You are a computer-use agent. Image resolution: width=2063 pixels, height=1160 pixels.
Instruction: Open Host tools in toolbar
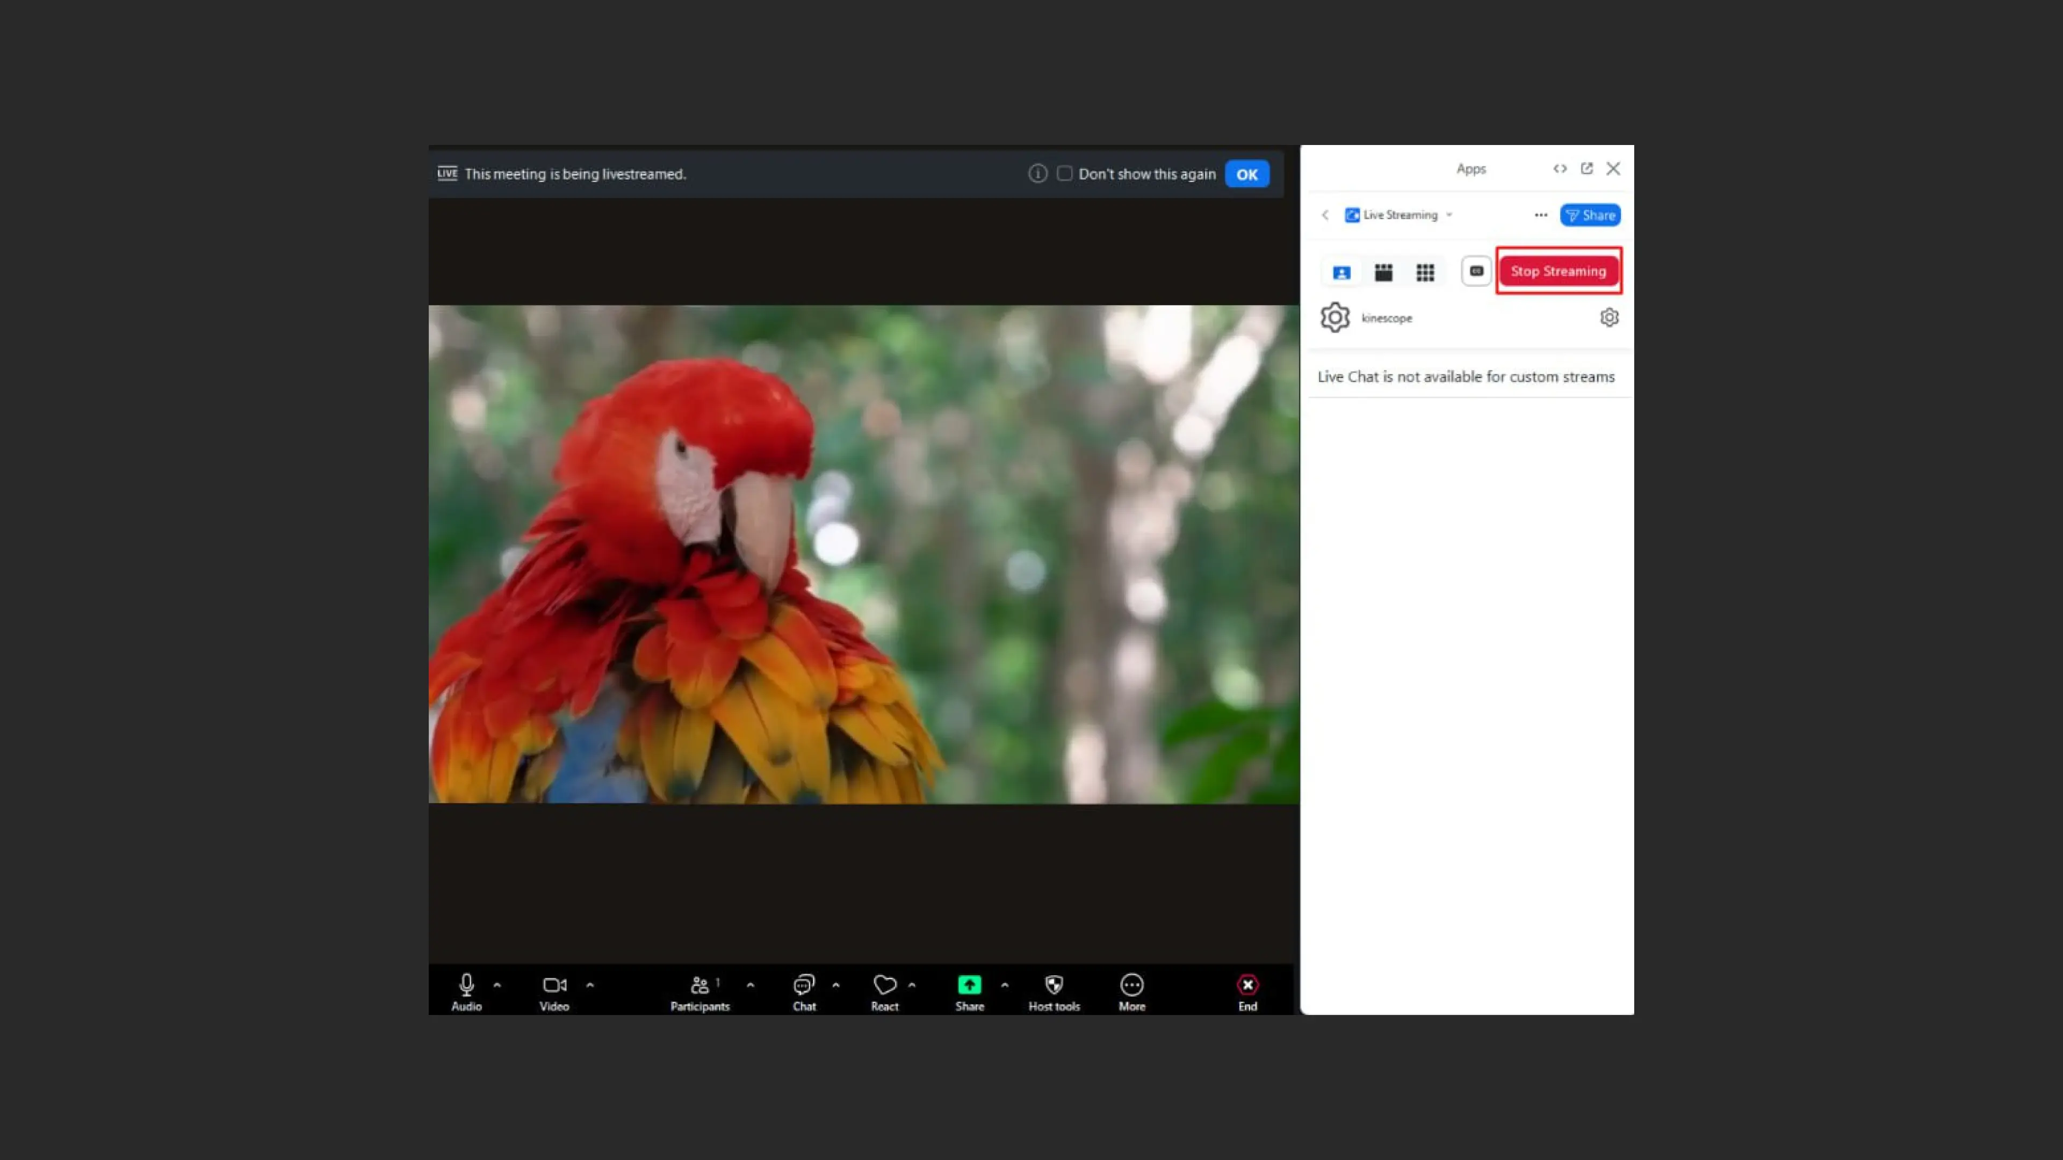(x=1054, y=991)
